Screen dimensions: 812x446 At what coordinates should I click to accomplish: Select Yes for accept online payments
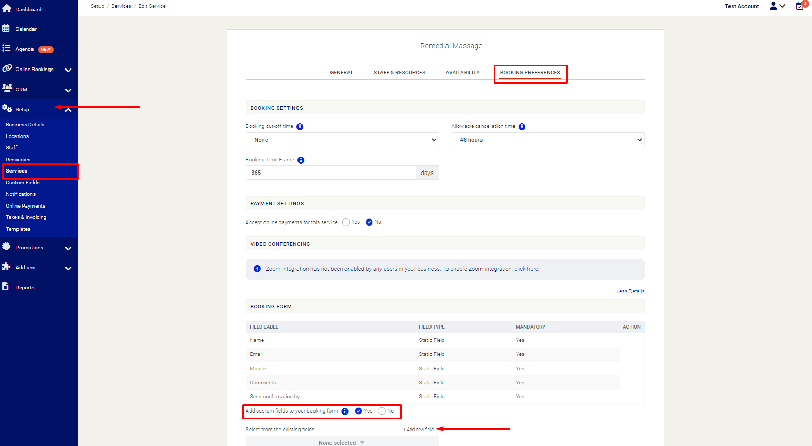[x=346, y=222]
